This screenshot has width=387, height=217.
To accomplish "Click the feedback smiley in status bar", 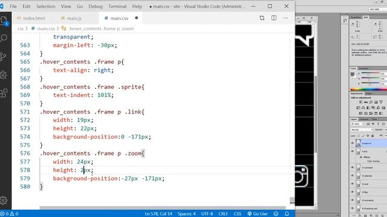I will [x=276, y=213].
